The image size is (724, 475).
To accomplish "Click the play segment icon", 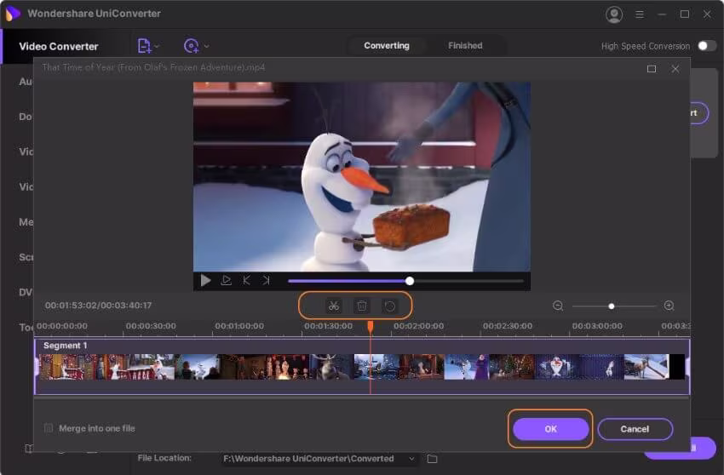I will (227, 280).
